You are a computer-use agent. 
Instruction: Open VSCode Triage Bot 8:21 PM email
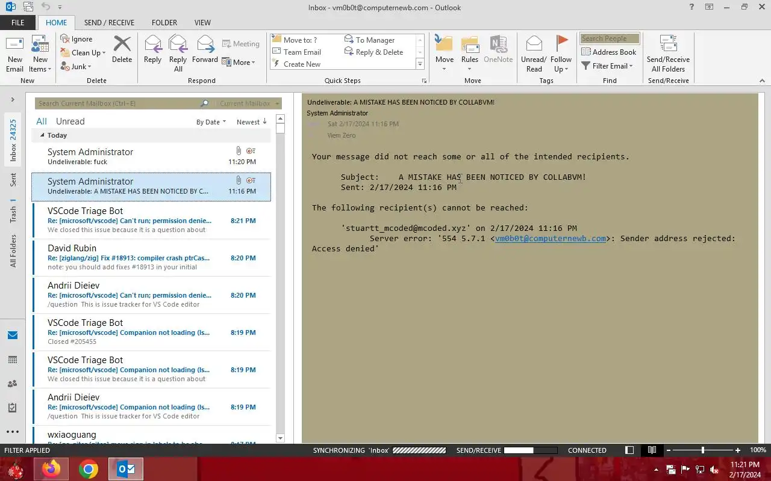[151, 220]
